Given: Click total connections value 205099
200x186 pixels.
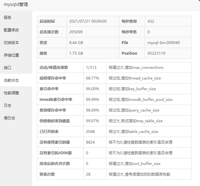Looking at the screenshot, I should (76, 32).
